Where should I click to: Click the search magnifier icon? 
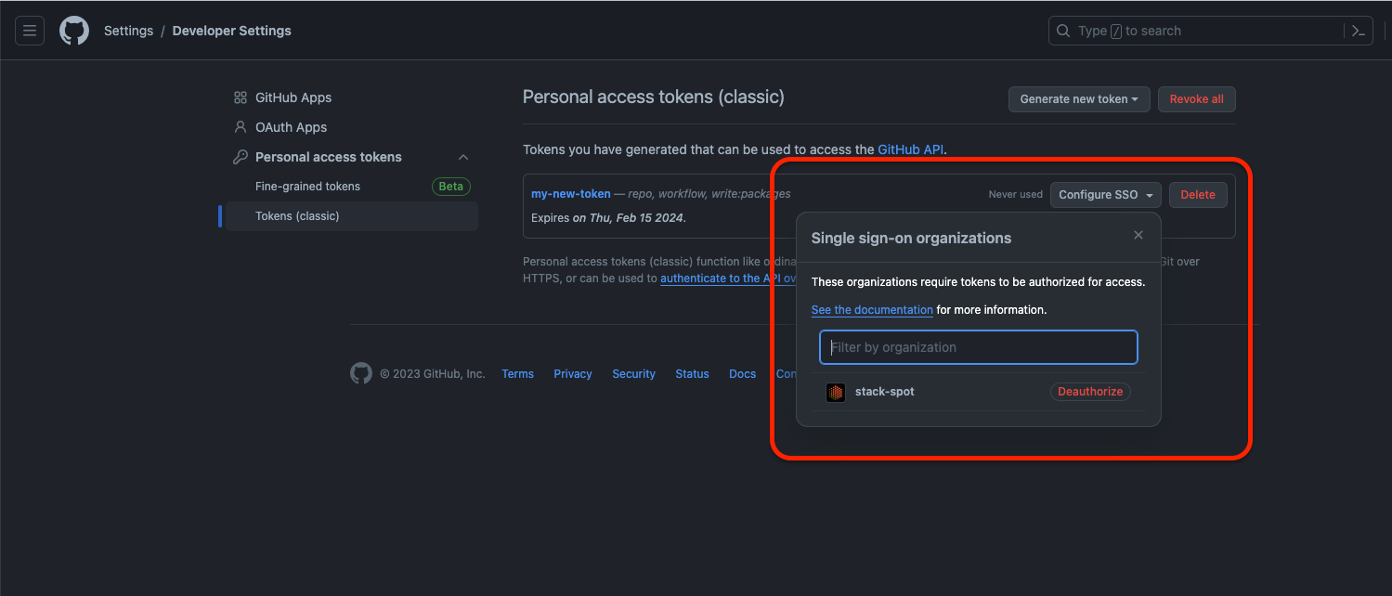[1062, 30]
